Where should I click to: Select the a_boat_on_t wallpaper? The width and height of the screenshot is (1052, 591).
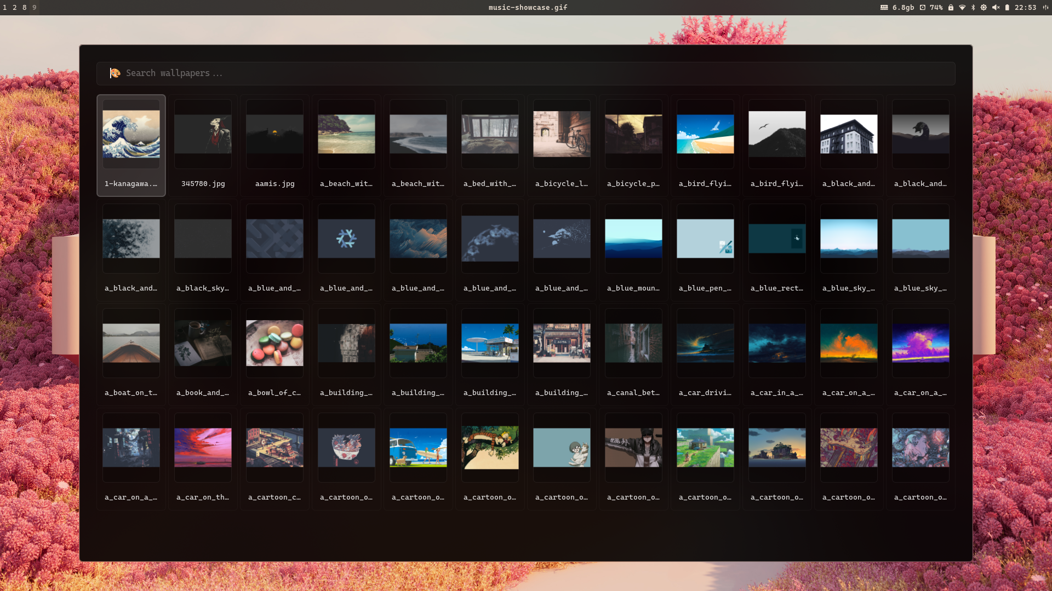pyautogui.click(x=131, y=355)
